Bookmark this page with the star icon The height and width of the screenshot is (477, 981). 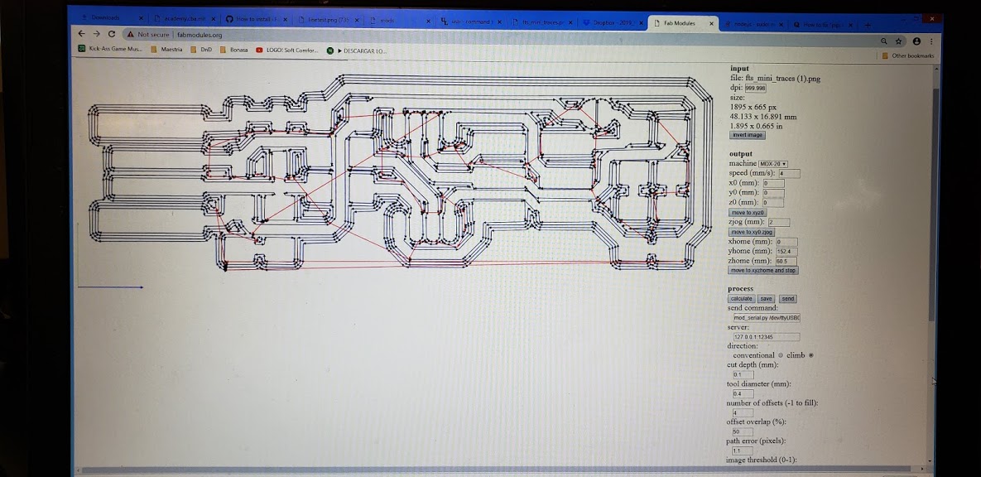899,41
